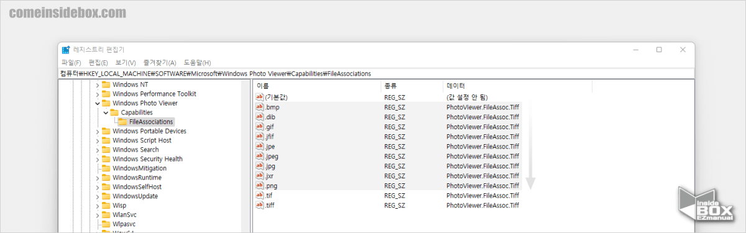Click the .gif string value icon
746x233 pixels.
click(x=260, y=127)
